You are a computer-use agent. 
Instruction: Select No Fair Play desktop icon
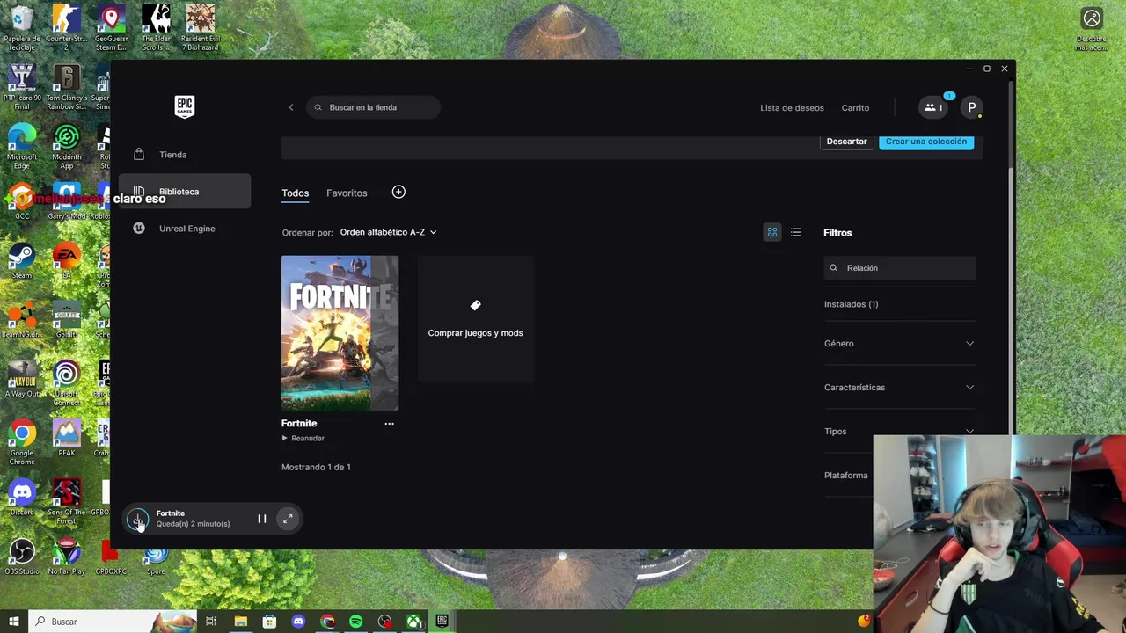tap(66, 557)
